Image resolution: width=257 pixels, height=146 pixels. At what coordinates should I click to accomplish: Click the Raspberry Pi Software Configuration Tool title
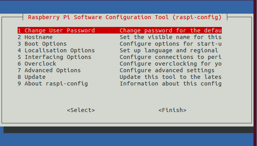(125, 17)
